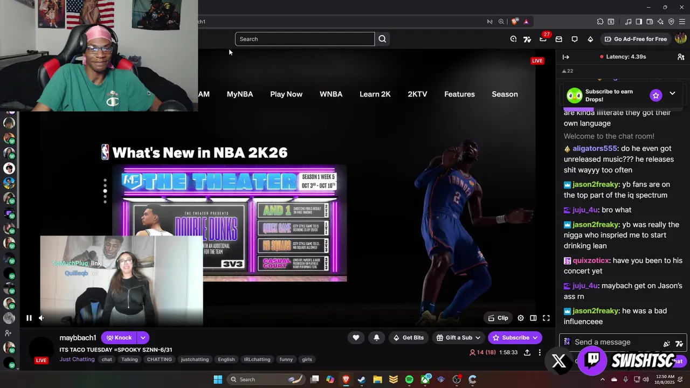Select the IRLchatting tag
The width and height of the screenshot is (690, 388).
[x=257, y=359]
